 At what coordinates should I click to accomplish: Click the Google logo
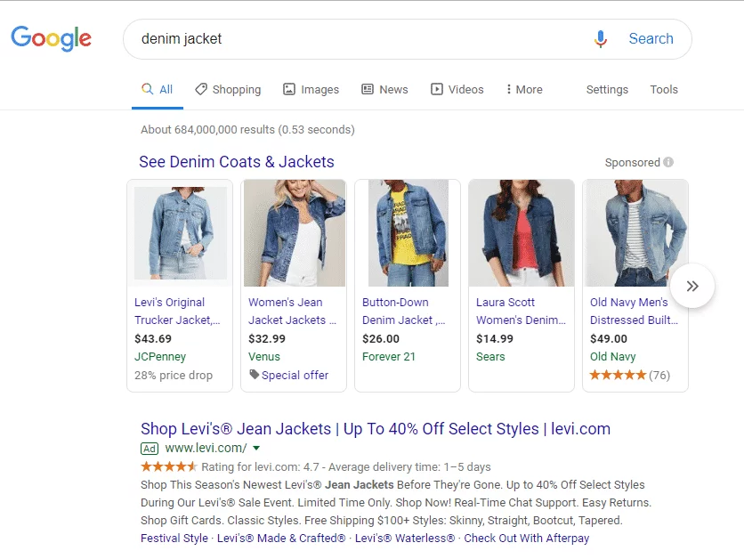[x=52, y=38]
